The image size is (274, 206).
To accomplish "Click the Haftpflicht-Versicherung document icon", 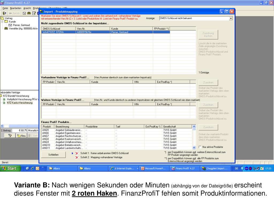I will 4,99.
